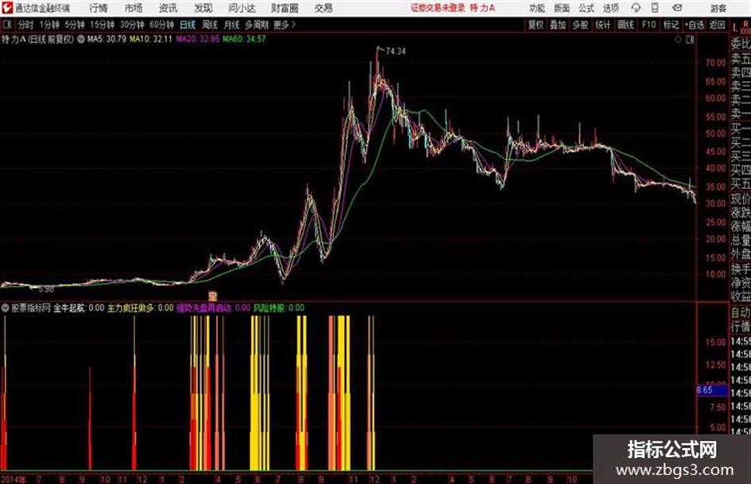The height and width of the screenshot is (484, 751).
Task: Expand the 更多 > period options
Action: (x=285, y=25)
